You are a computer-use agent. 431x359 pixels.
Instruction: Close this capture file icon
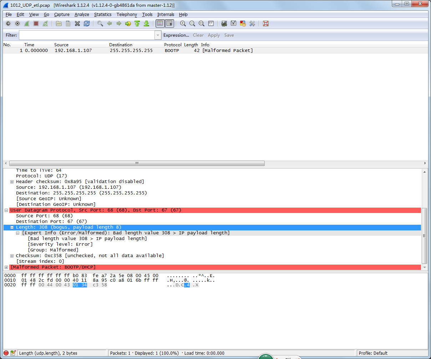(x=77, y=24)
